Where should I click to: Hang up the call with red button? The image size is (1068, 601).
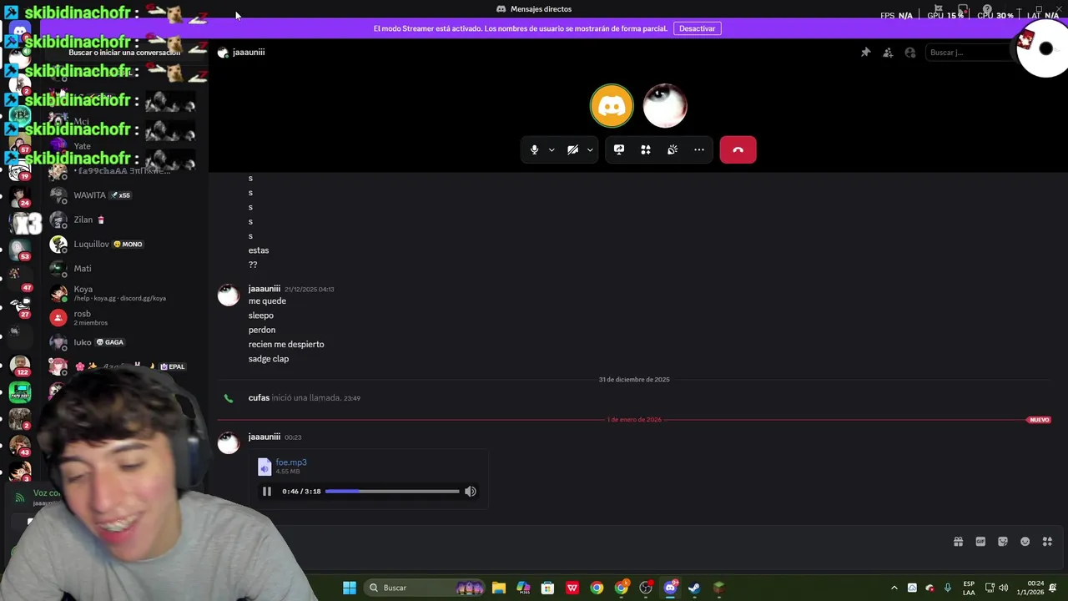click(x=738, y=149)
